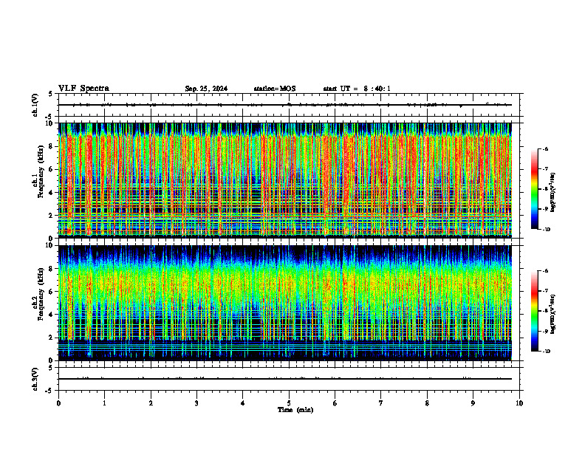Click the ch.2 spectrogram panel

(x=289, y=303)
